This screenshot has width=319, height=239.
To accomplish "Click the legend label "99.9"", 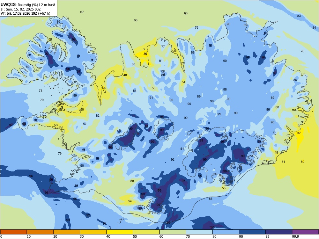I will [295, 236].
